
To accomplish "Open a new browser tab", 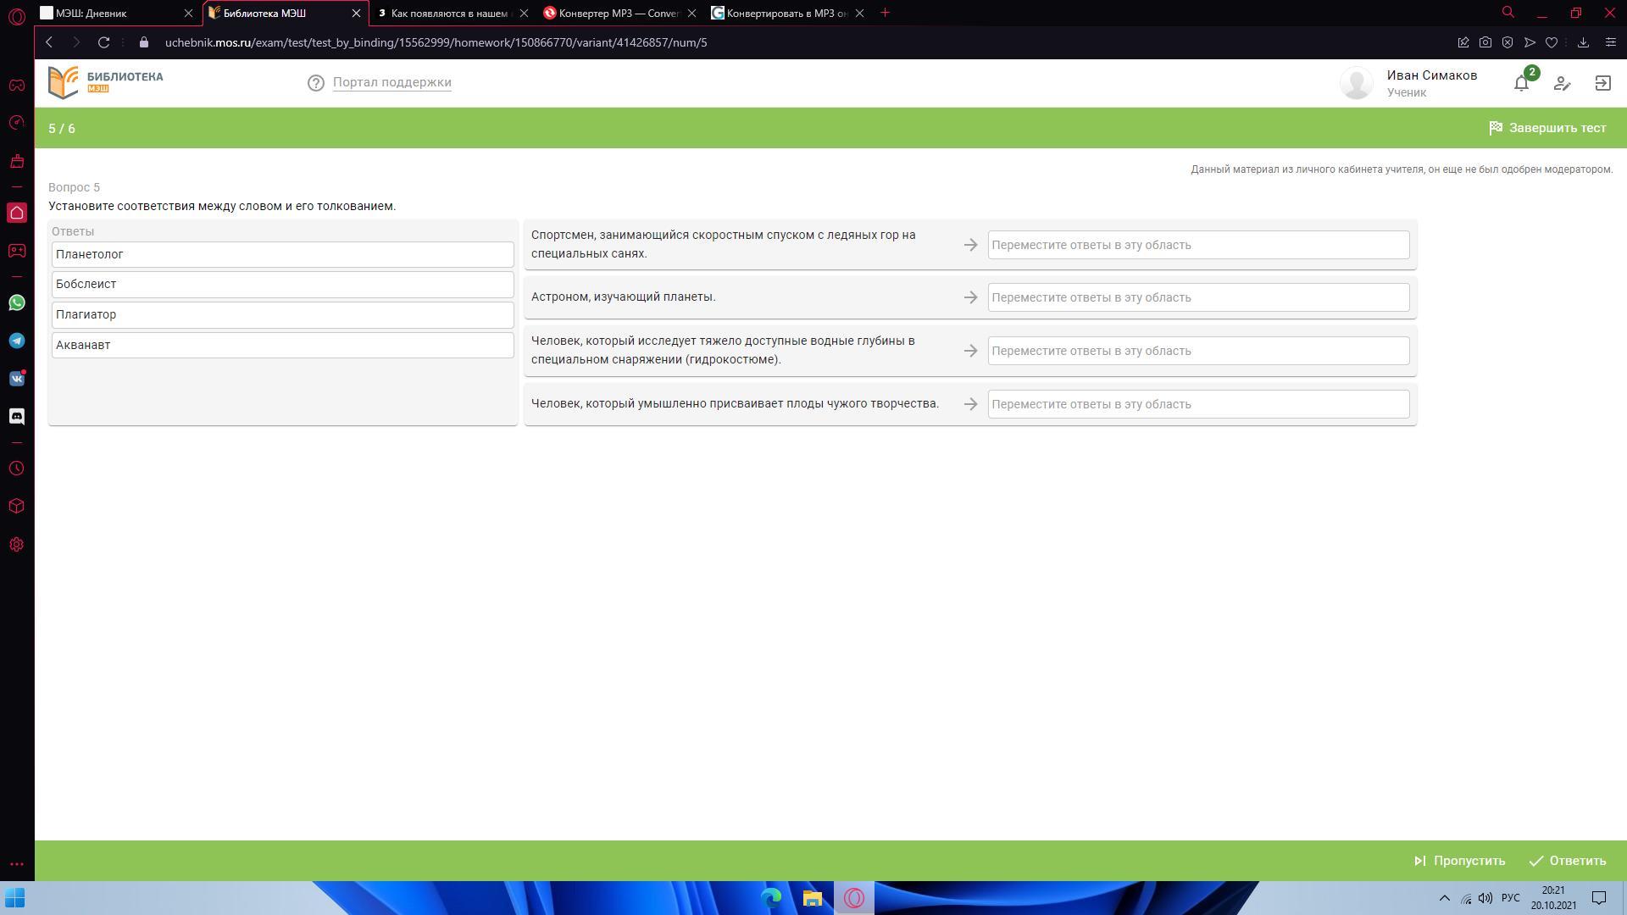I will point(885,13).
